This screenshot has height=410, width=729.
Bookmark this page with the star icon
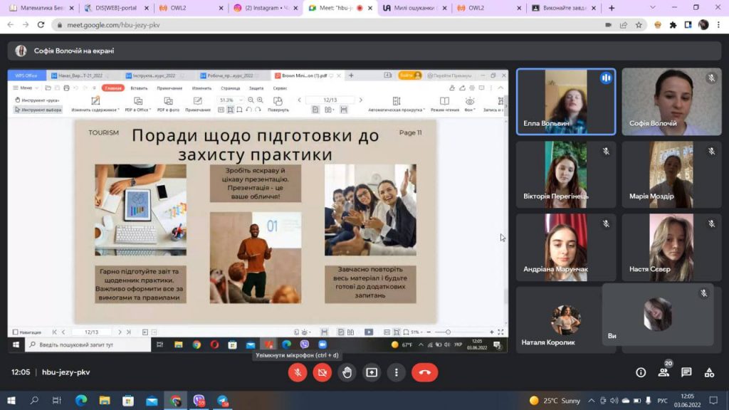(639, 24)
